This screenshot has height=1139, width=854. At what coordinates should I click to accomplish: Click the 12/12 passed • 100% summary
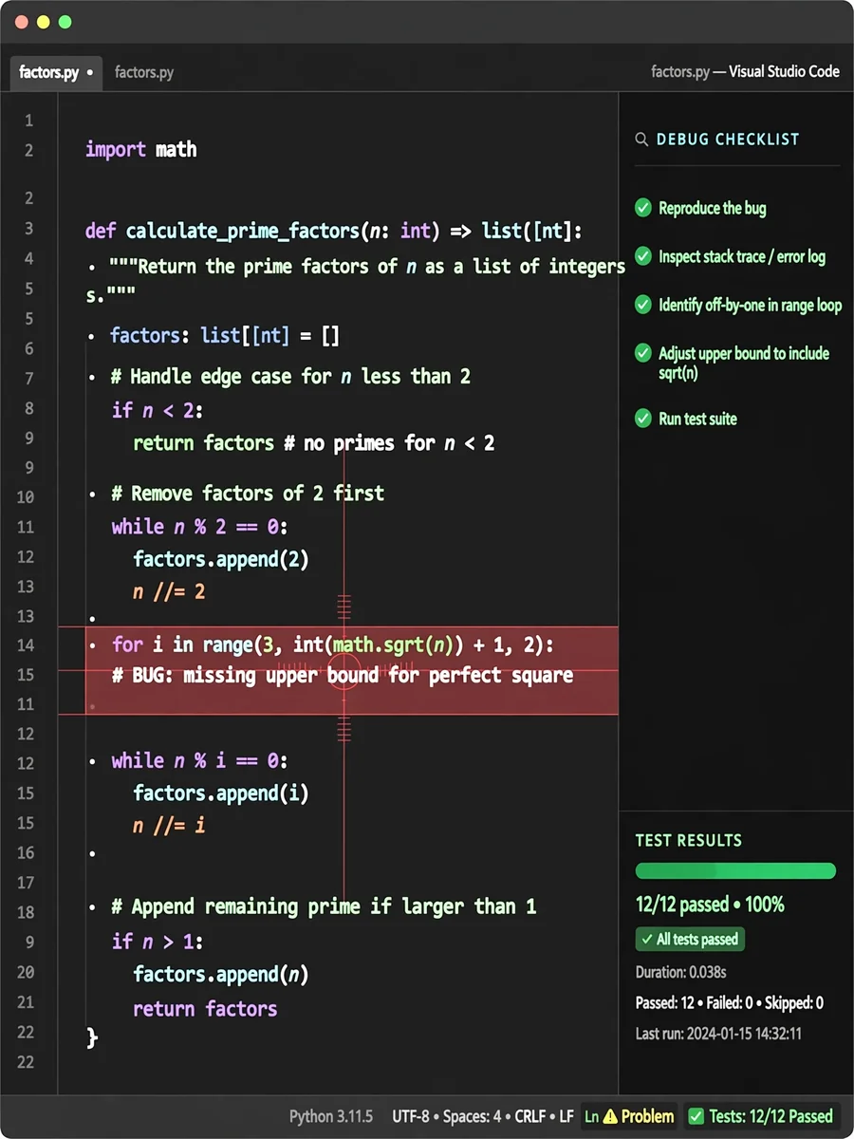click(710, 905)
